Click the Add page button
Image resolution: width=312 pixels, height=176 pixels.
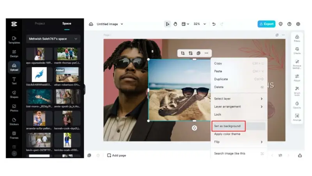click(117, 155)
